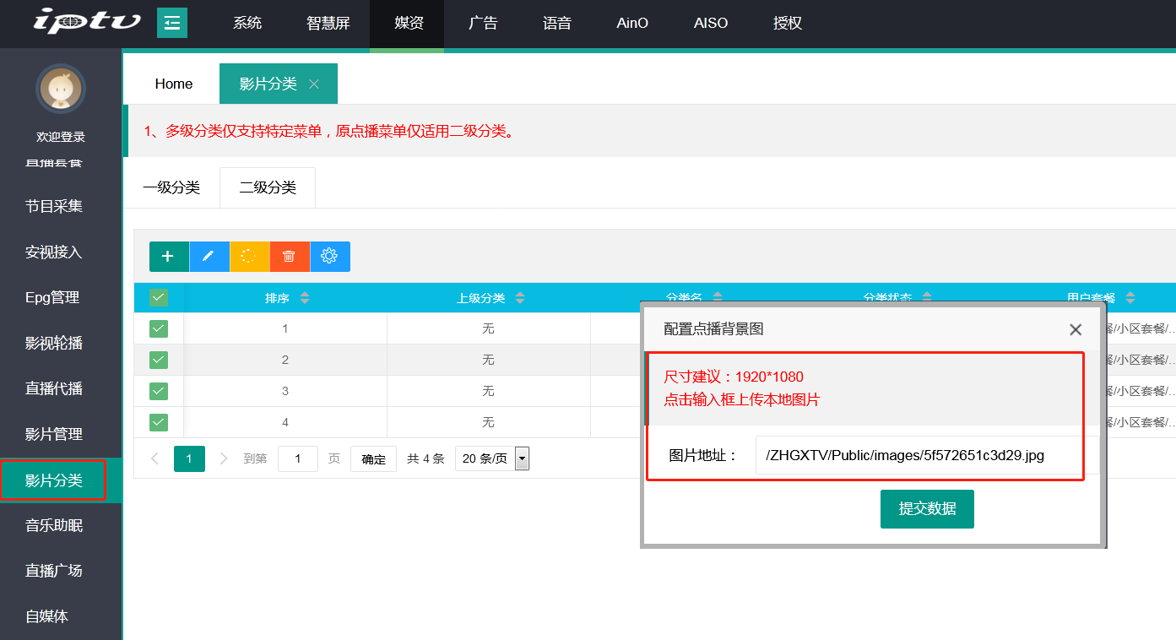Click the user avatar image
Screen dimensions: 1176x640
61,89
